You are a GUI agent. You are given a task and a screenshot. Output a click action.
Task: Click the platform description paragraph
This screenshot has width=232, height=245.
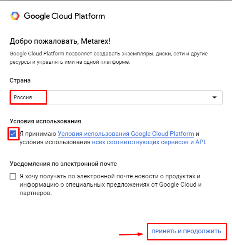(x=109, y=58)
